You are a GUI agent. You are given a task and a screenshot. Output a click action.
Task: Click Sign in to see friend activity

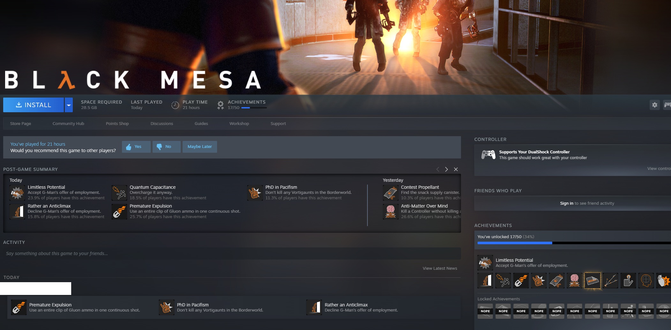coord(567,203)
